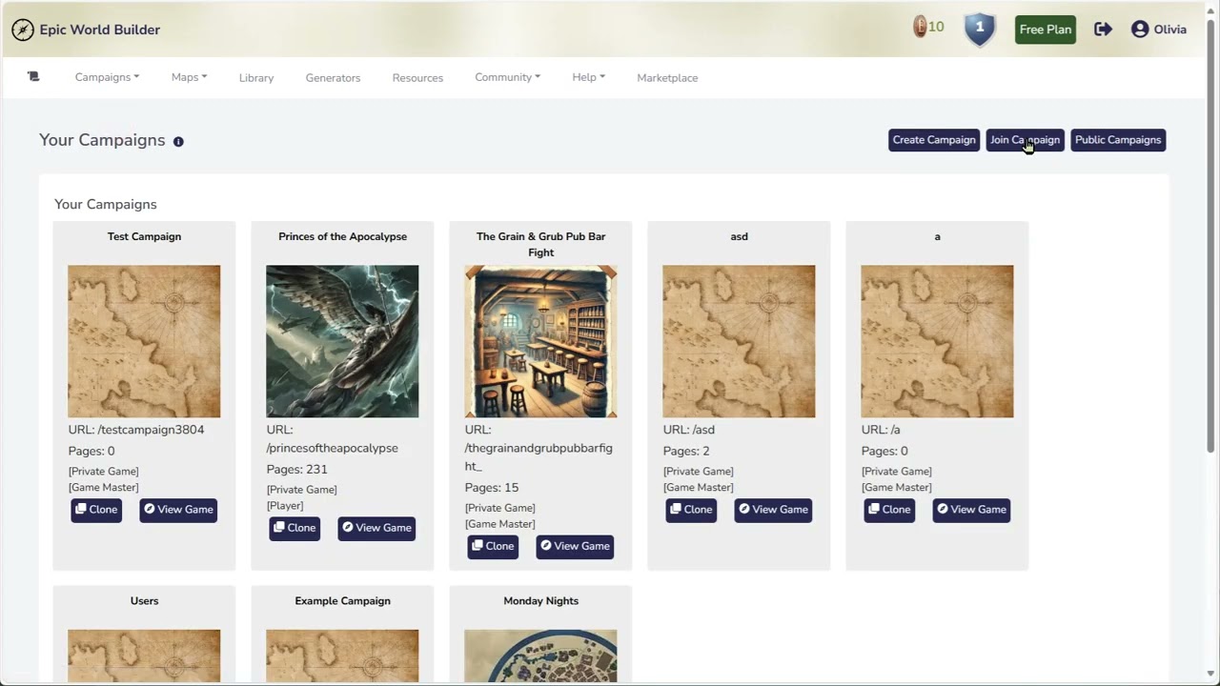Clone the asd campaign

pos(691,510)
